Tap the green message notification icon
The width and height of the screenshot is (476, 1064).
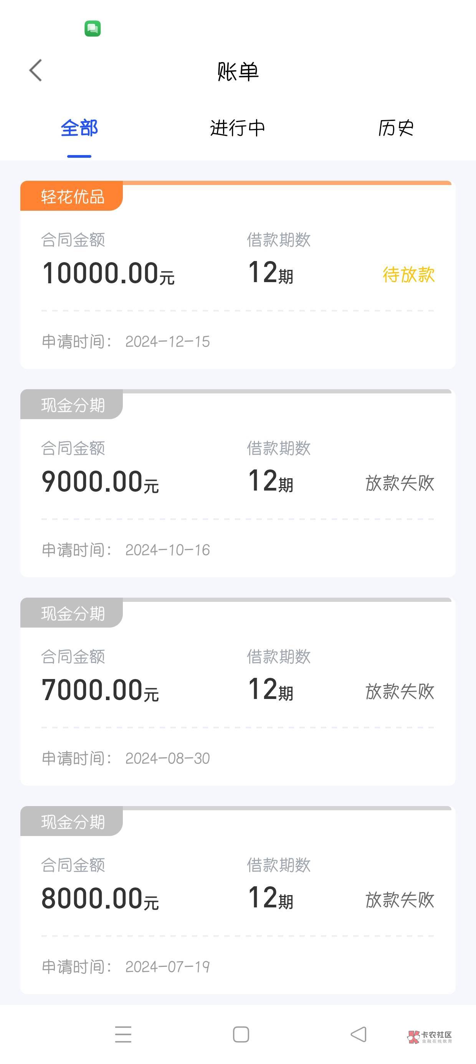coord(93,28)
